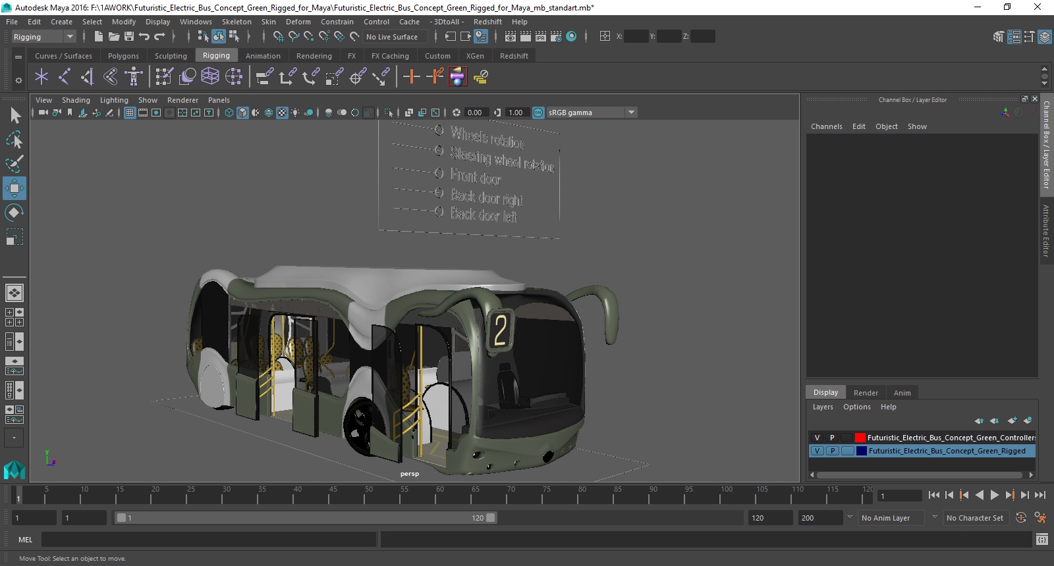
Task: Click the render current frame icon
Action: coord(526,37)
